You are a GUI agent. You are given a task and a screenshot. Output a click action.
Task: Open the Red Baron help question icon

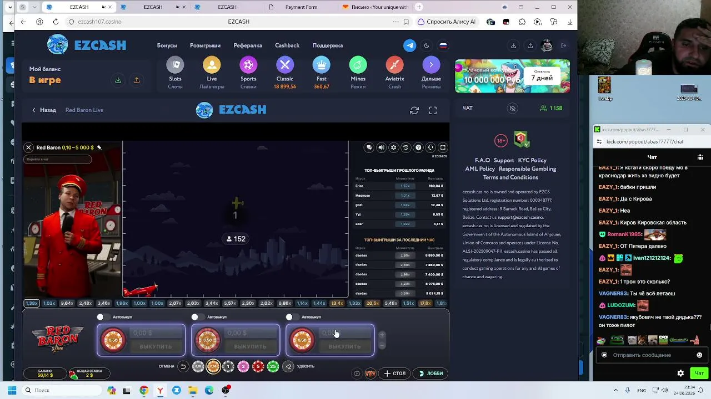(418, 147)
